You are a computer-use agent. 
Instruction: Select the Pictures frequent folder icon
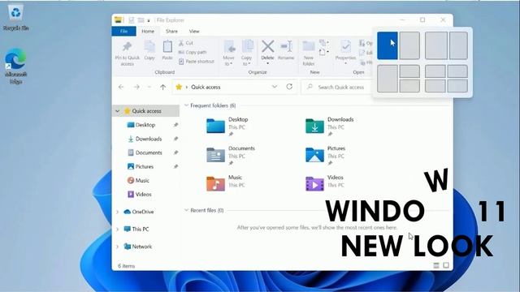point(314,155)
